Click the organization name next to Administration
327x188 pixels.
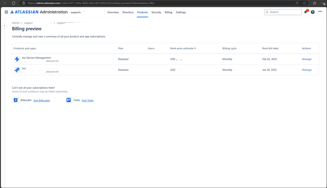pos(78,12)
